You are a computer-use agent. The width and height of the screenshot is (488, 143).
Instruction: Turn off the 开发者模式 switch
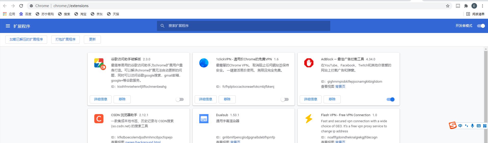coord(481,26)
